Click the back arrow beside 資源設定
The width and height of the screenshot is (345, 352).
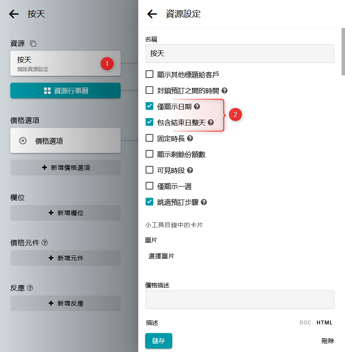[x=152, y=14]
